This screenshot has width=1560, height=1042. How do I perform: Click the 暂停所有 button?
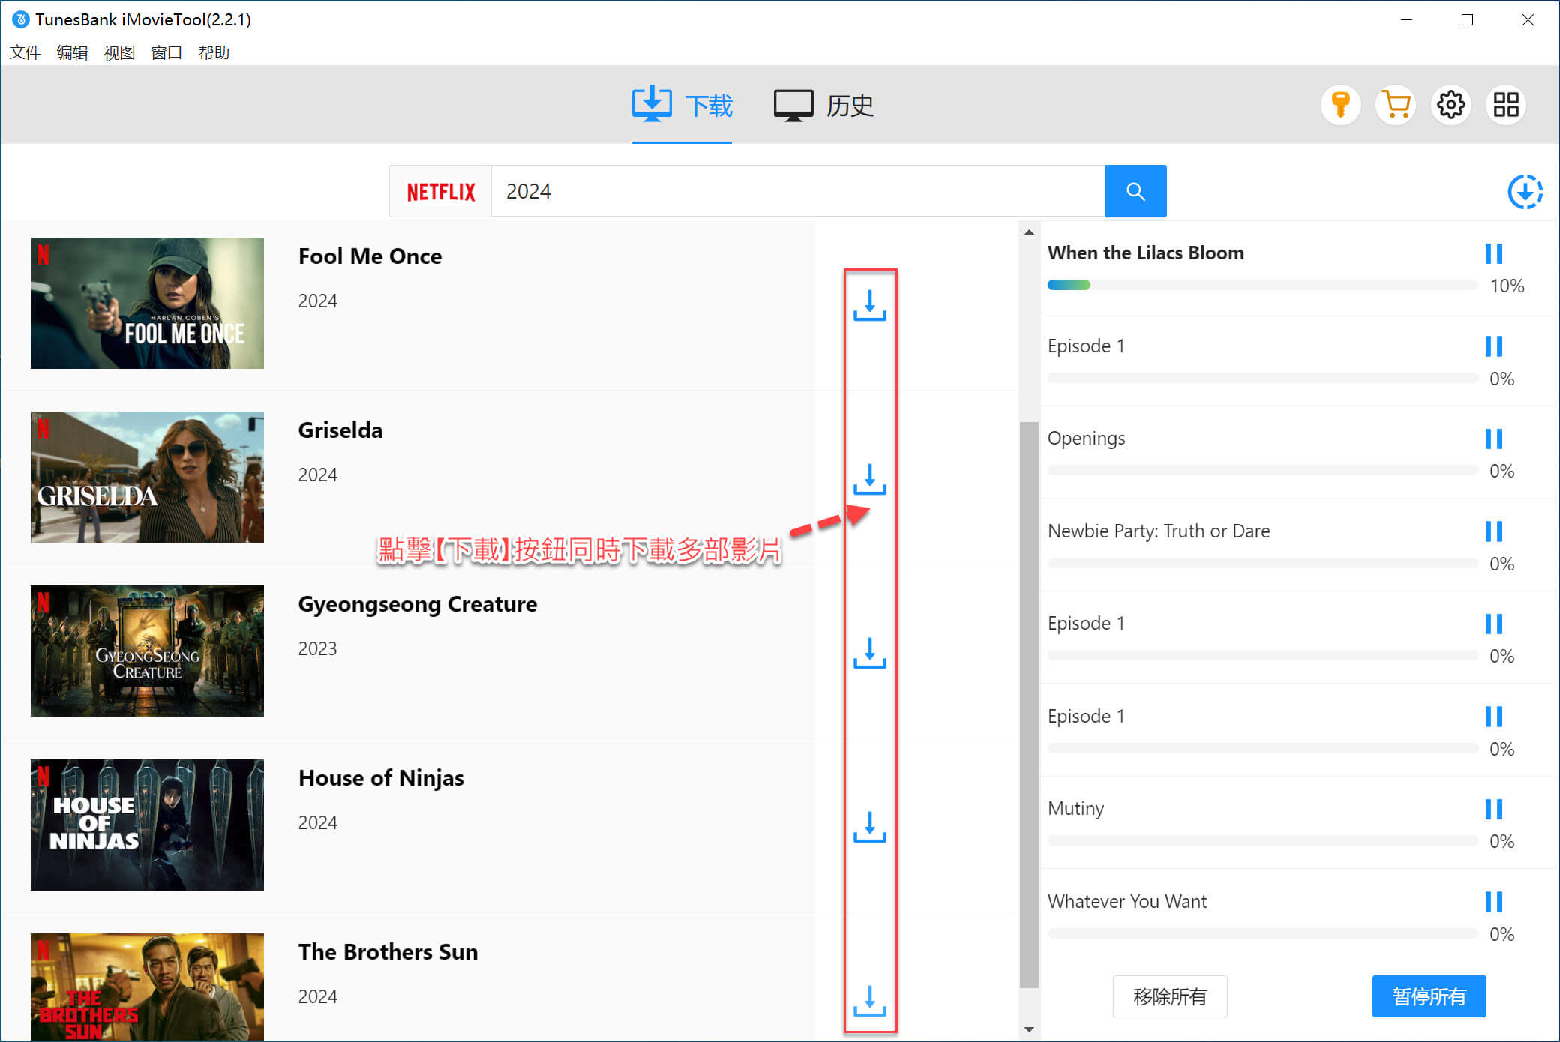(1429, 996)
